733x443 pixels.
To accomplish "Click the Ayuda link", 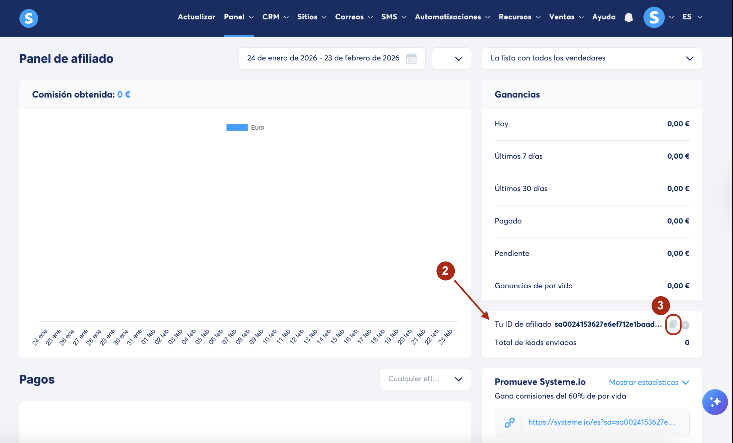I will pos(603,17).
